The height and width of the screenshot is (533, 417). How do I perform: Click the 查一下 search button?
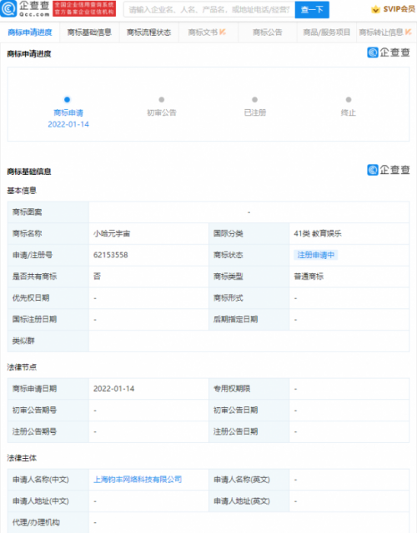pyautogui.click(x=312, y=9)
